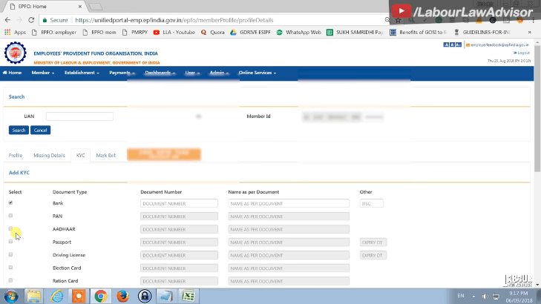The height and width of the screenshot is (304, 541).
Task: Click the address bar URL
Action: pos(174,20)
